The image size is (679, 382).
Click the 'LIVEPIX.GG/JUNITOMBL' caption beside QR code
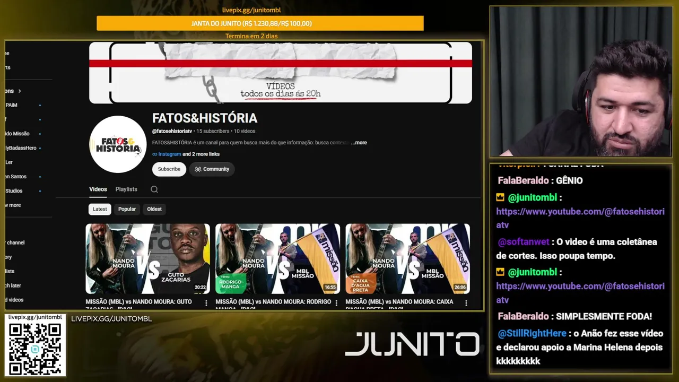111,319
